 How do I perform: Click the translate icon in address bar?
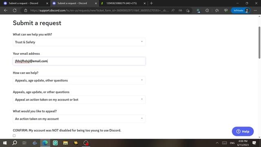tap(180, 11)
